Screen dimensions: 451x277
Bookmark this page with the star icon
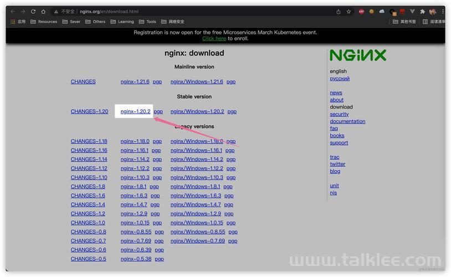[x=348, y=12]
